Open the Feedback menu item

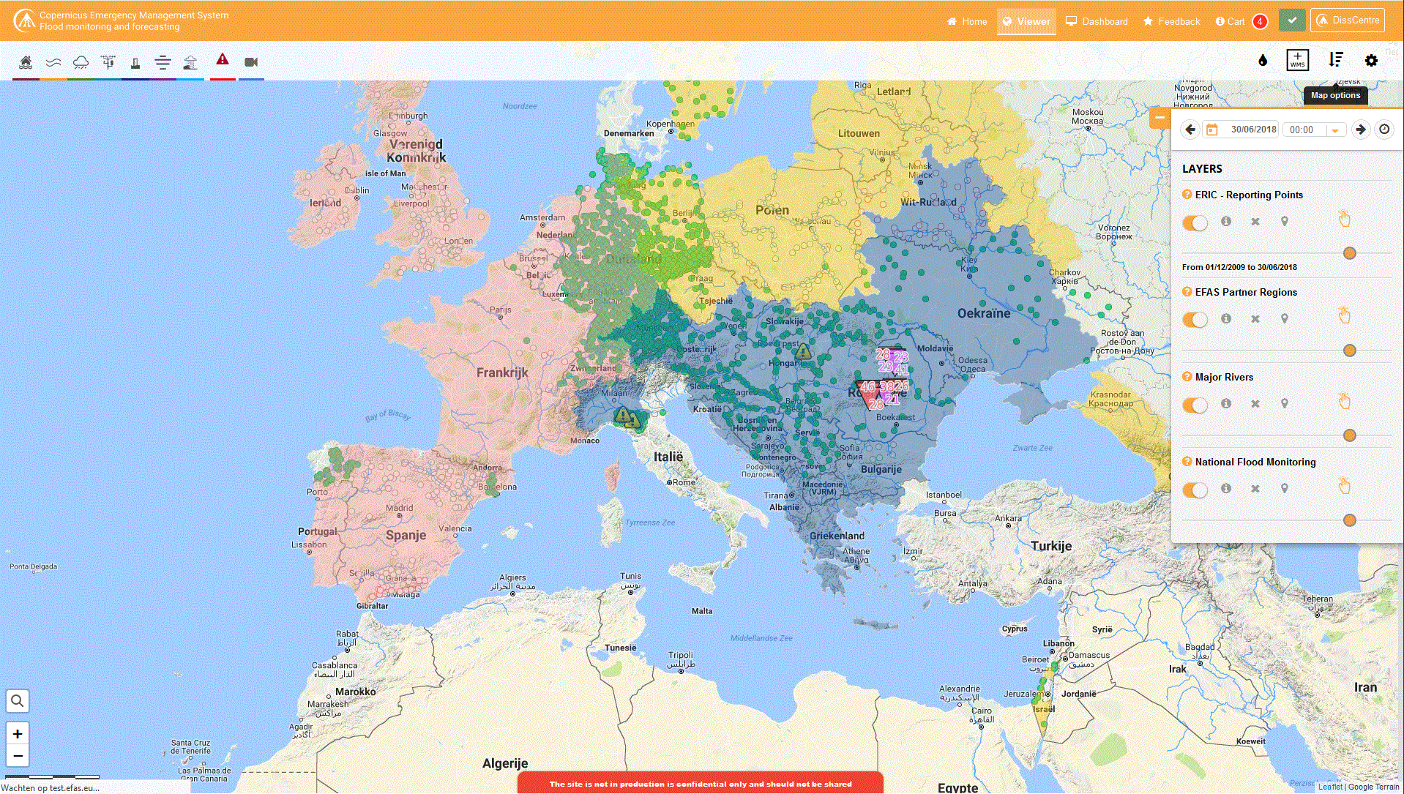click(1171, 21)
